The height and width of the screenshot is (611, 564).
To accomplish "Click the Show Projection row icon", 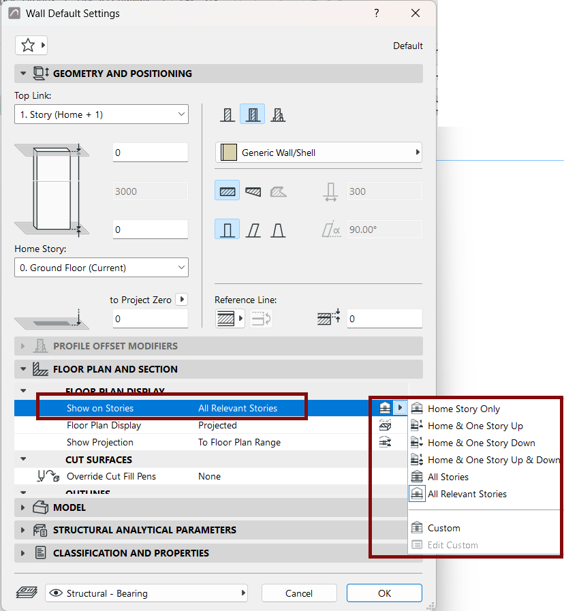I will 385,442.
